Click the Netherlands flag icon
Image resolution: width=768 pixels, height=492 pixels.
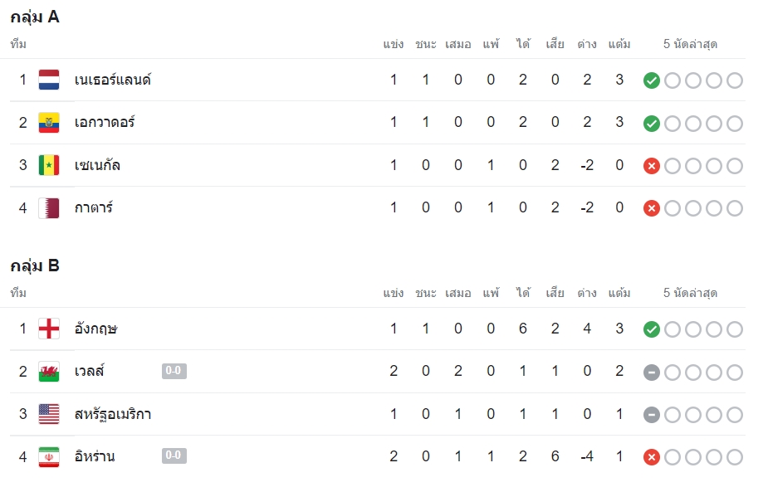49,80
